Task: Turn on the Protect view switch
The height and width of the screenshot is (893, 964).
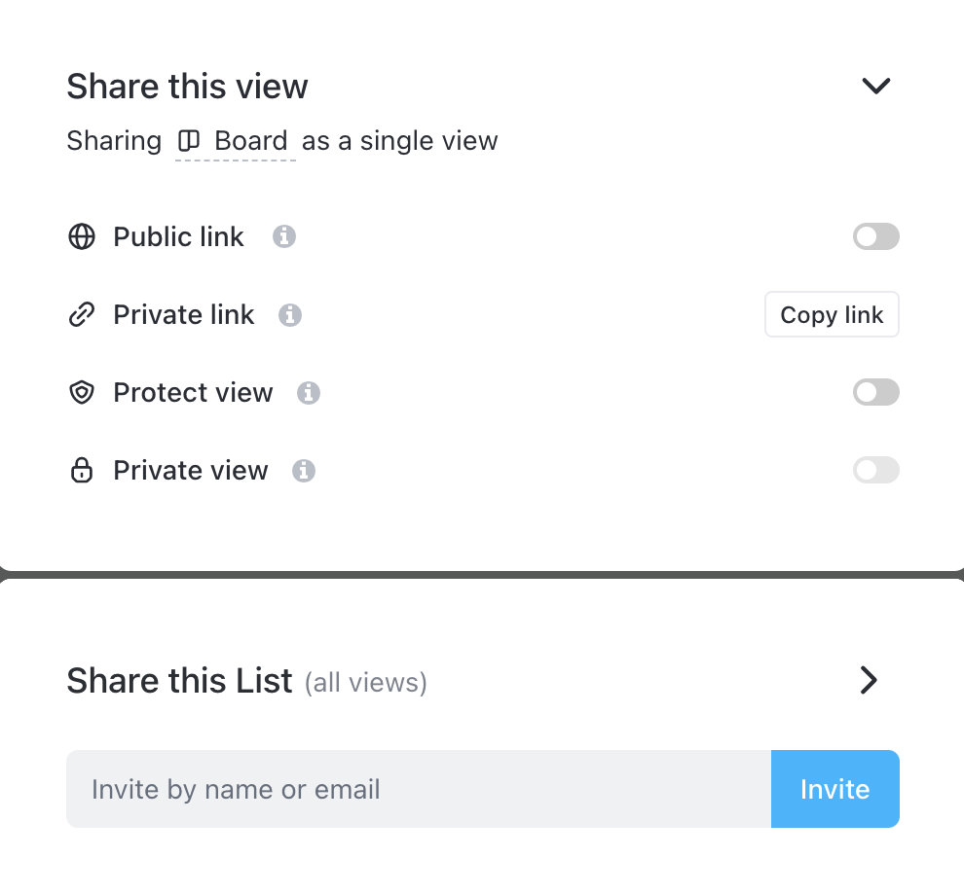Action: tap(875, 393)
